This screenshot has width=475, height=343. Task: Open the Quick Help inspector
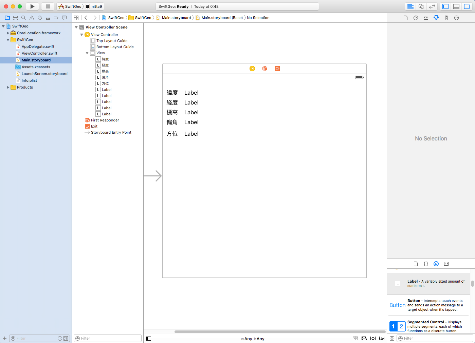[416, 18]
